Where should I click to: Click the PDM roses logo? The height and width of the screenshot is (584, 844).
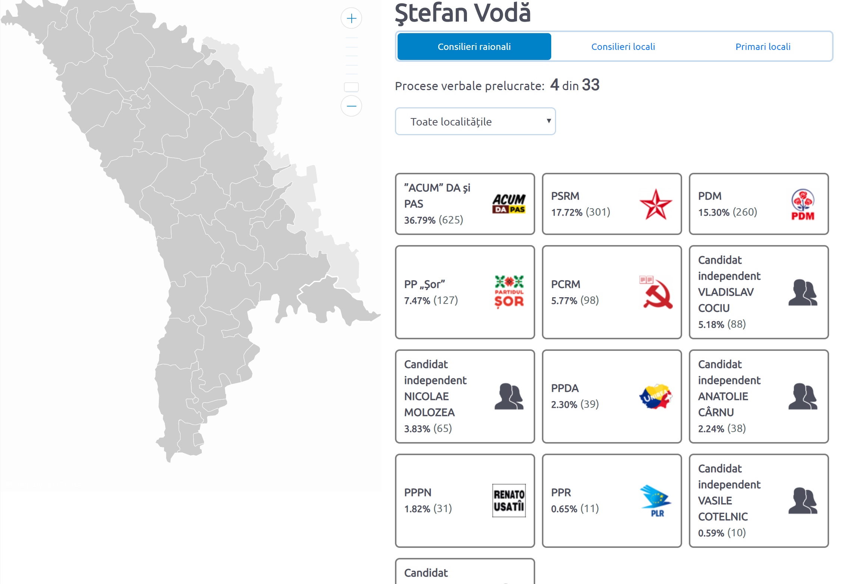(x=803, y=204)
